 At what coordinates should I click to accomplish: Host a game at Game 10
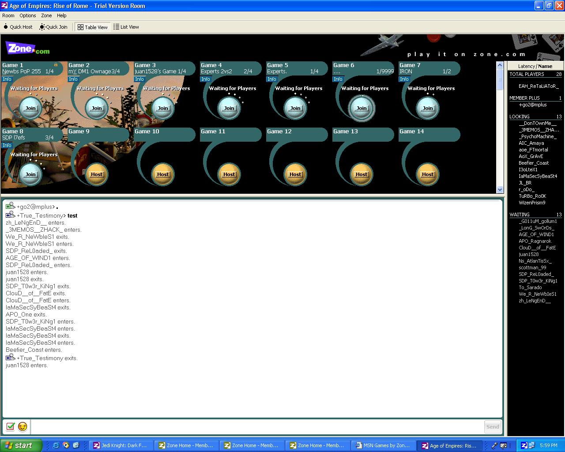click(163, 174)
